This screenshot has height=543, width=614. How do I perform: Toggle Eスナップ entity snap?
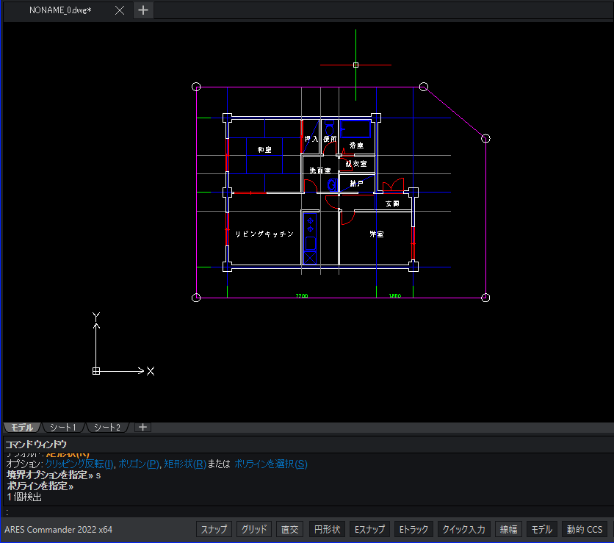pos(369,529)
